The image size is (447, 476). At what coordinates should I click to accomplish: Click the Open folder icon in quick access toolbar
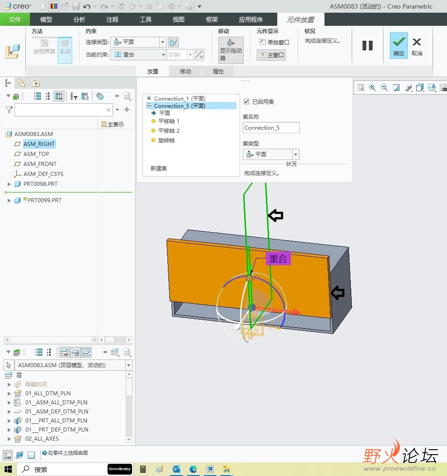[x=65, y=6]
